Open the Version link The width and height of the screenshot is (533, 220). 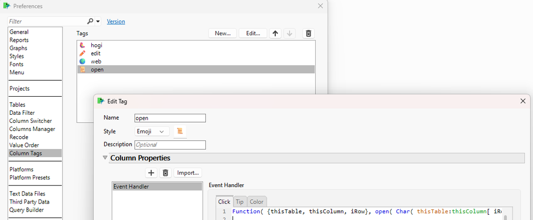[116, 21]
